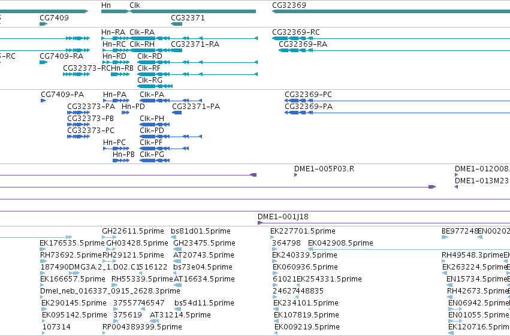510x336 pixels.
Task: Select transcript Clk-RA
Action: (x=142, y=32)
